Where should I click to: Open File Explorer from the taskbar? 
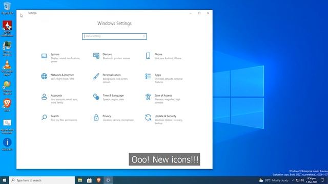click(x=80, y=180)
